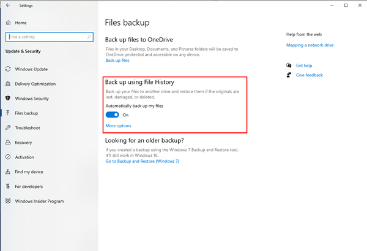Open the Mapping a network drive link

[x=310, y=45]
